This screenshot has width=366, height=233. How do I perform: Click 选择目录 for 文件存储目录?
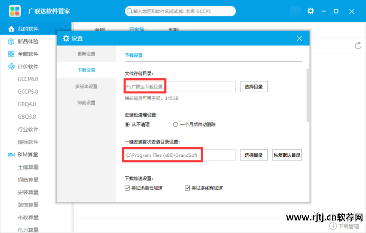[254, 87]
